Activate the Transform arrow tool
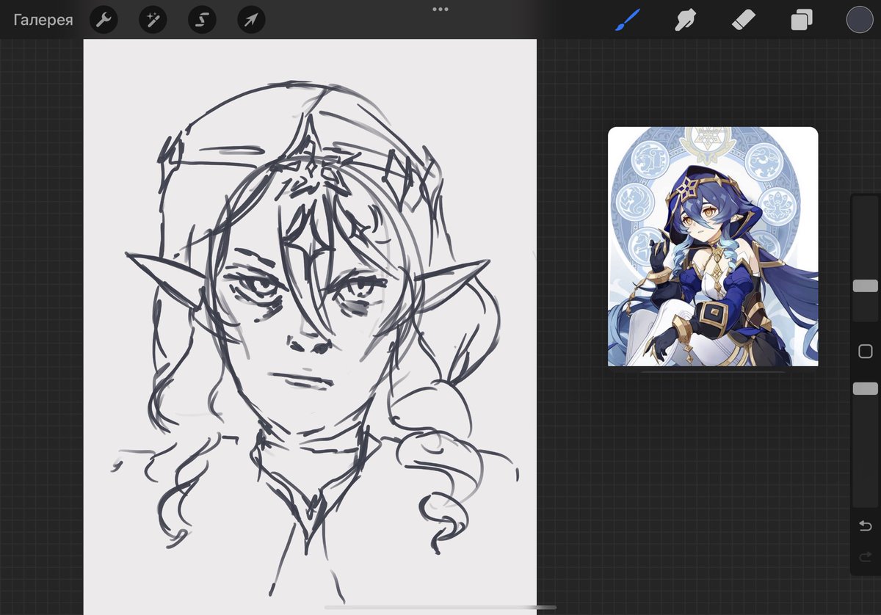The image size is (881, 615). click(251, 20)
